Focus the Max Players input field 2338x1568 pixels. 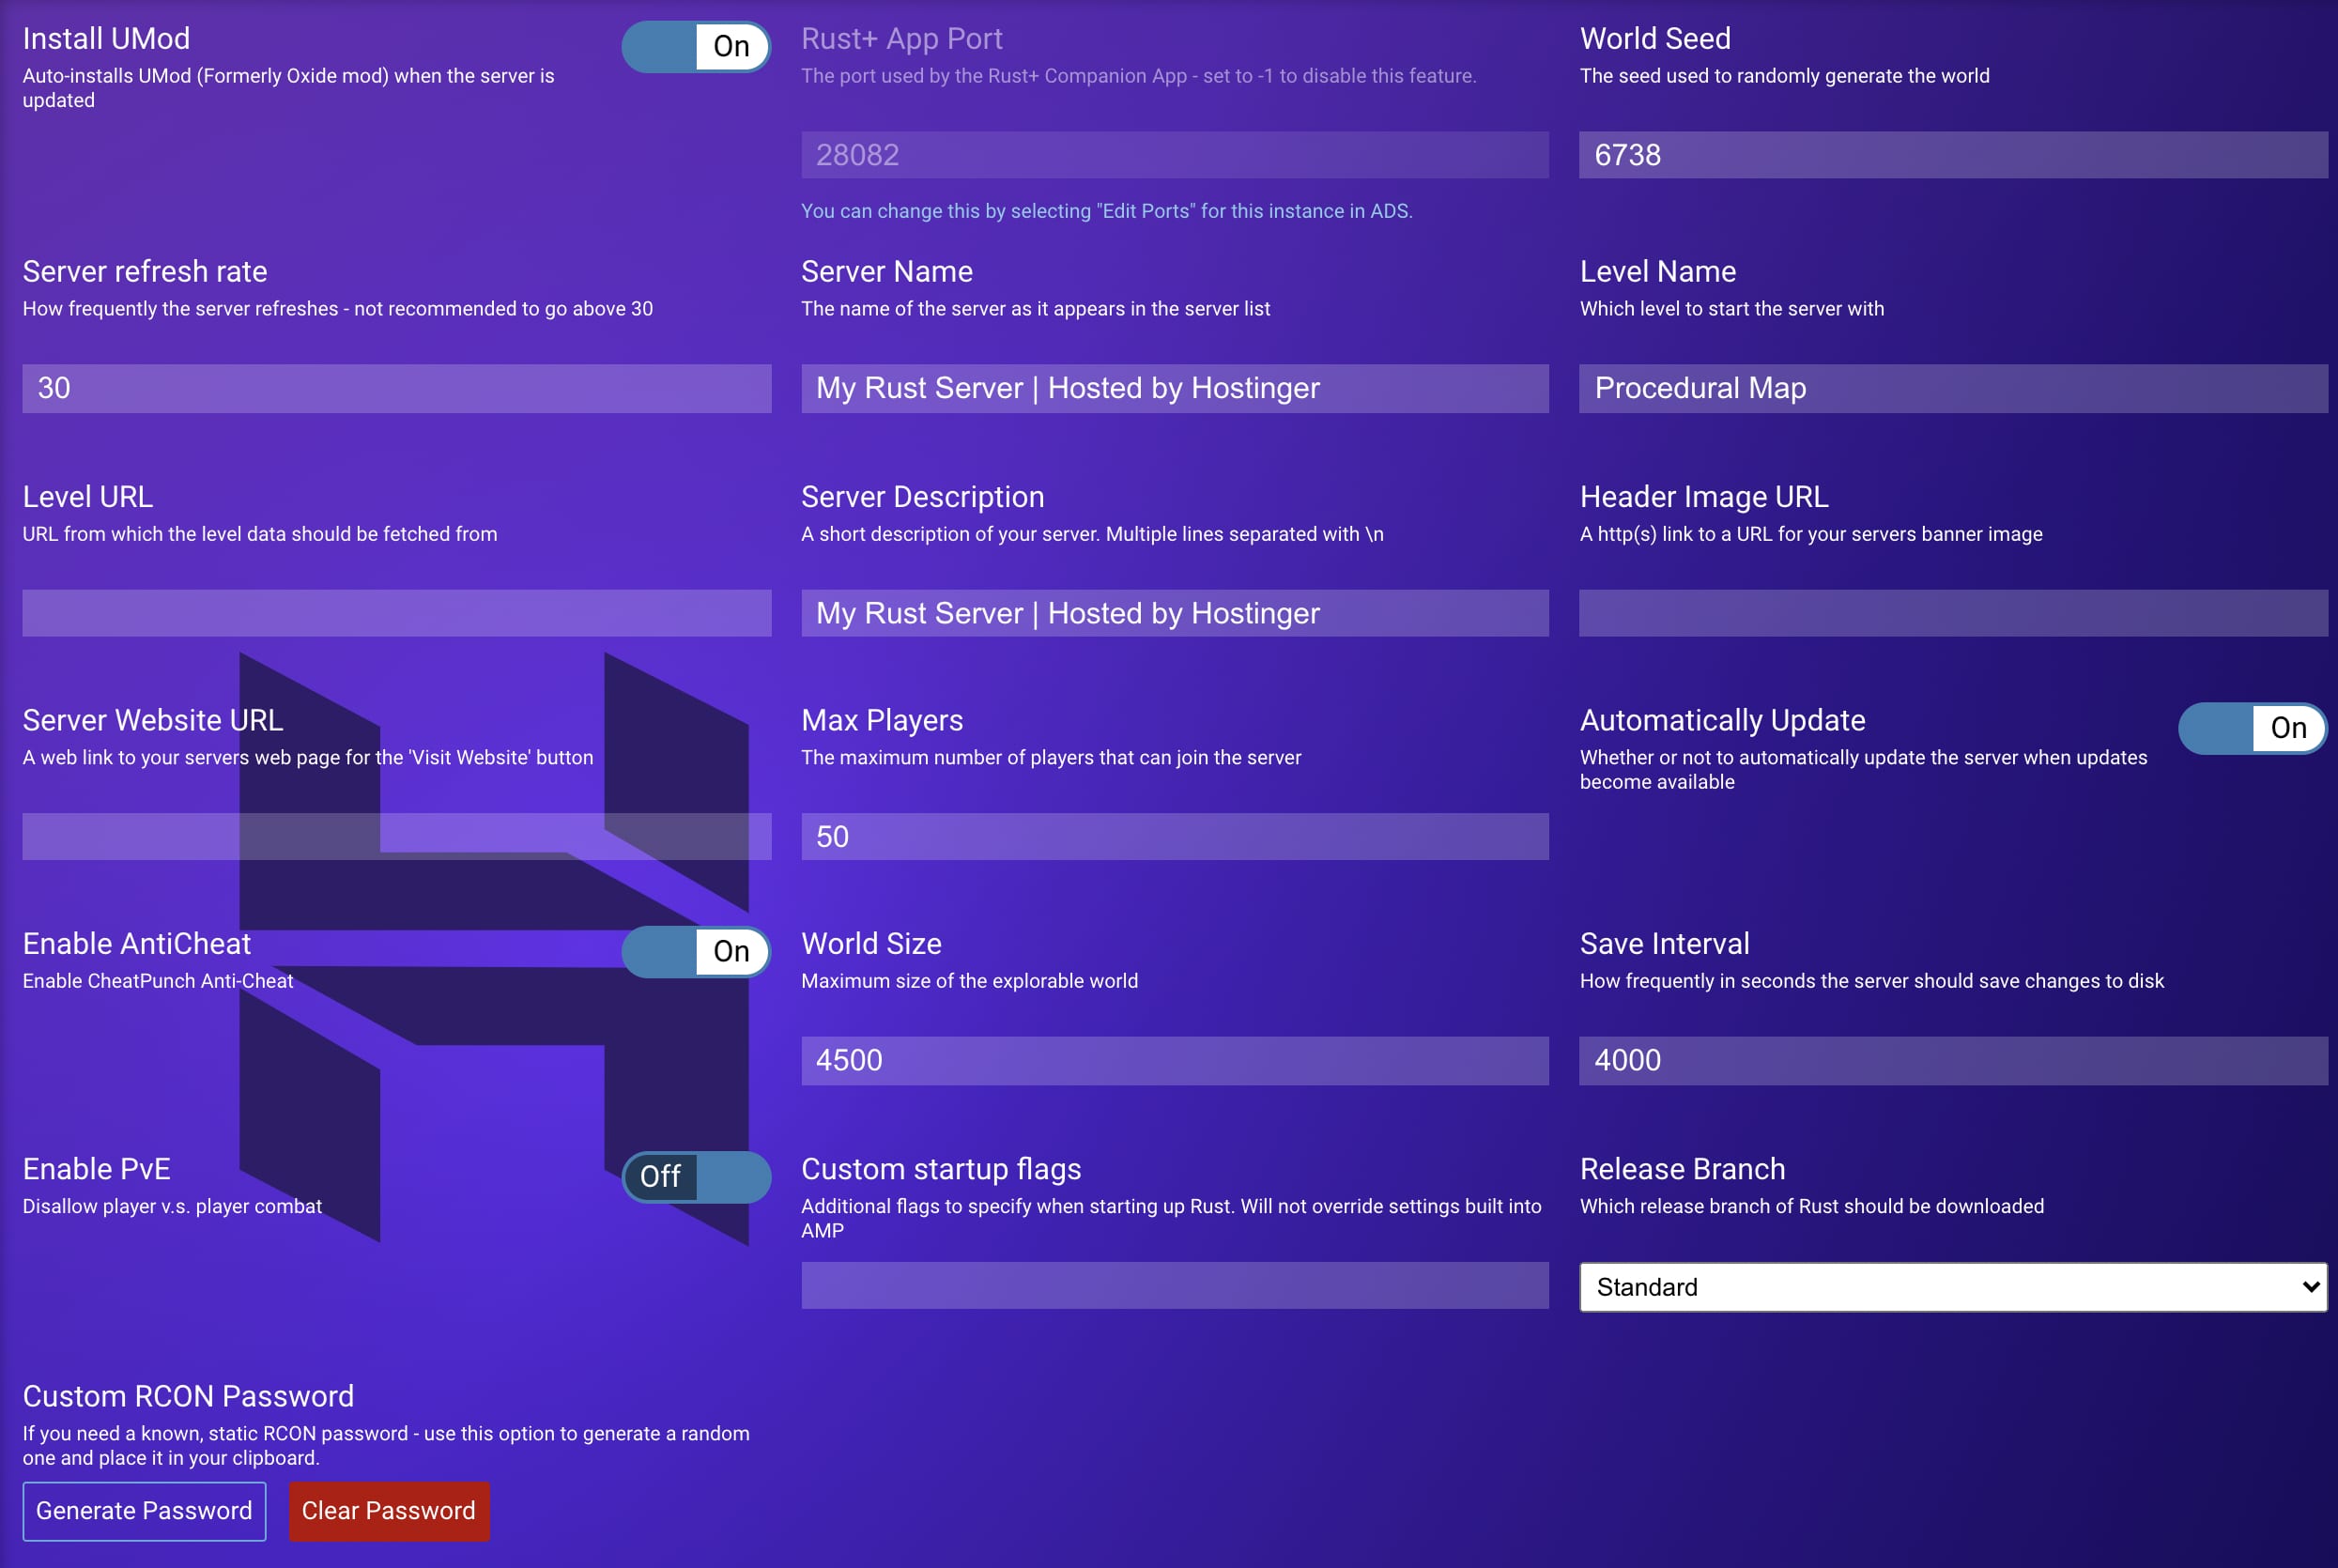[x=1174, y=836]
